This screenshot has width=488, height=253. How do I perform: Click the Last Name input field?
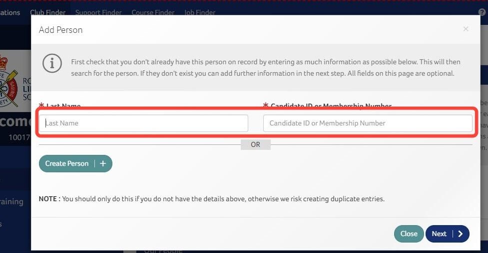click(x=143, y=123)
